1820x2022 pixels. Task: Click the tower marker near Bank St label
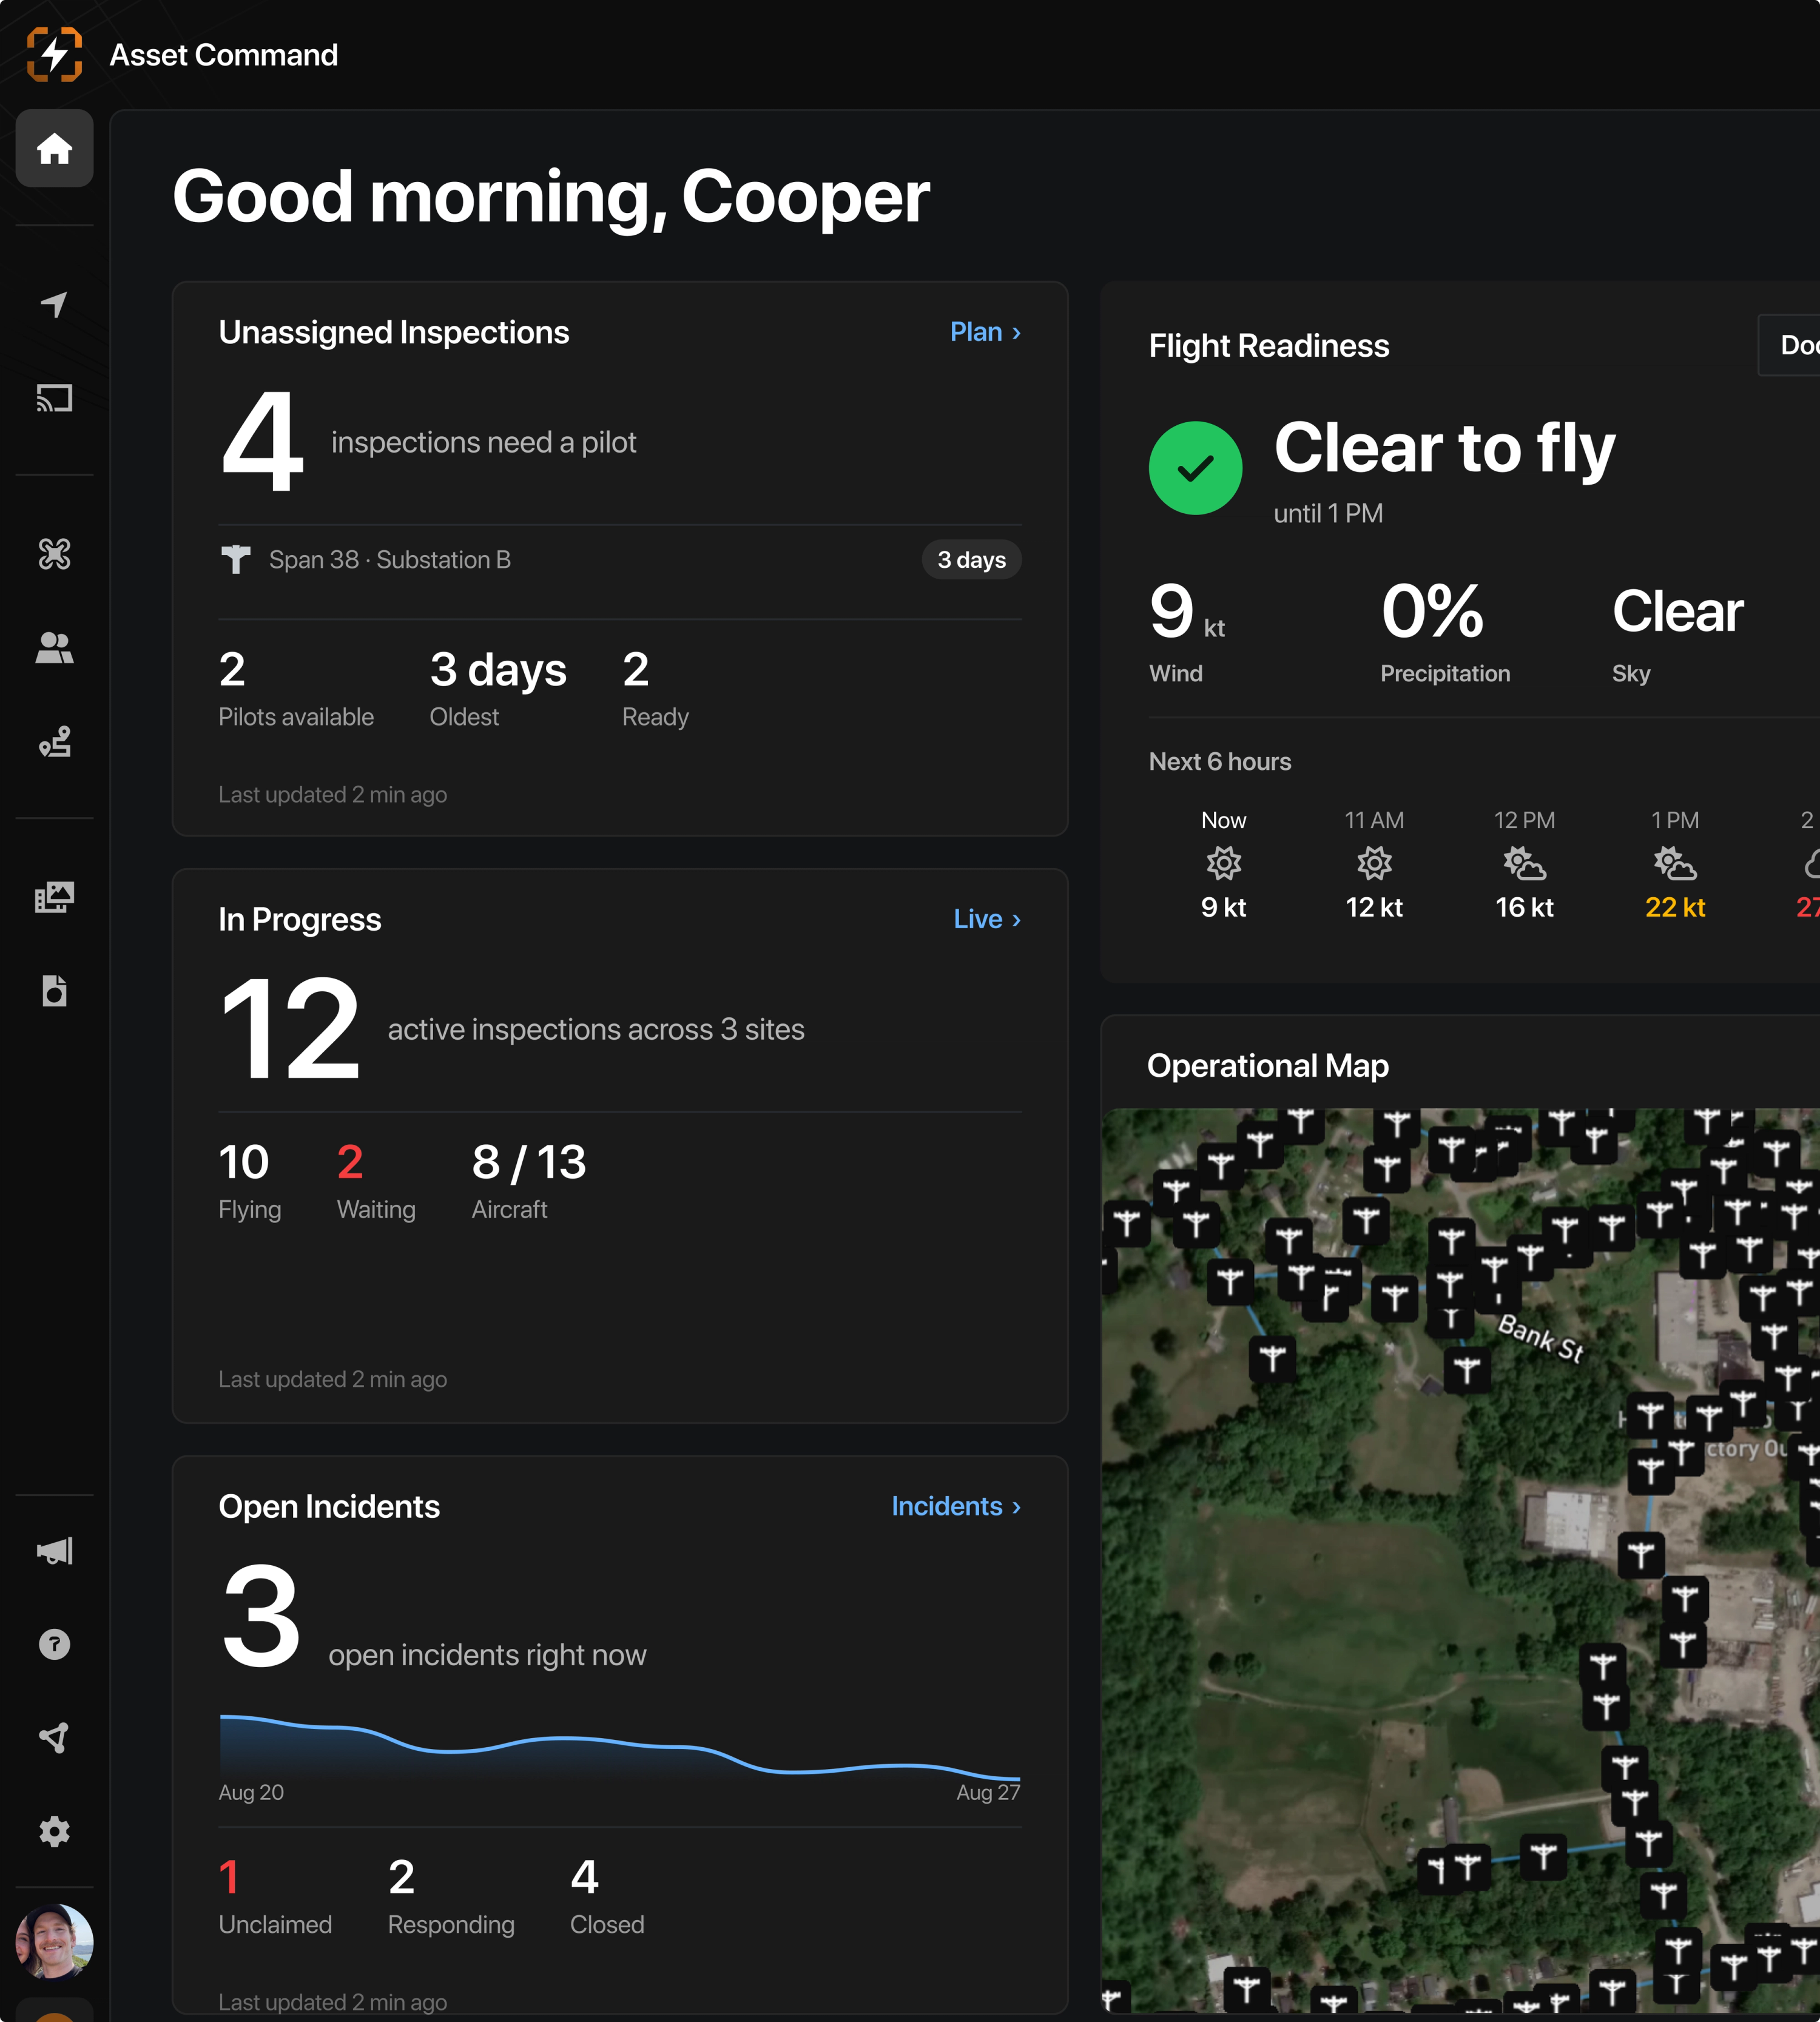[1466, 1368]
